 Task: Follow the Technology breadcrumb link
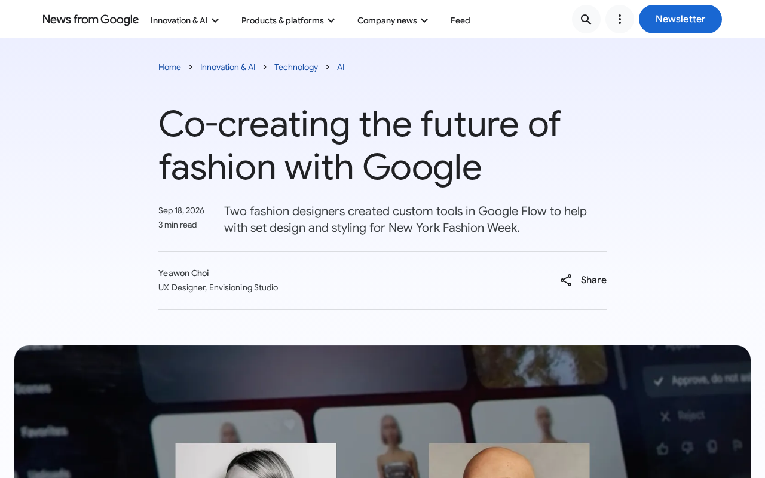click(296, 67)
